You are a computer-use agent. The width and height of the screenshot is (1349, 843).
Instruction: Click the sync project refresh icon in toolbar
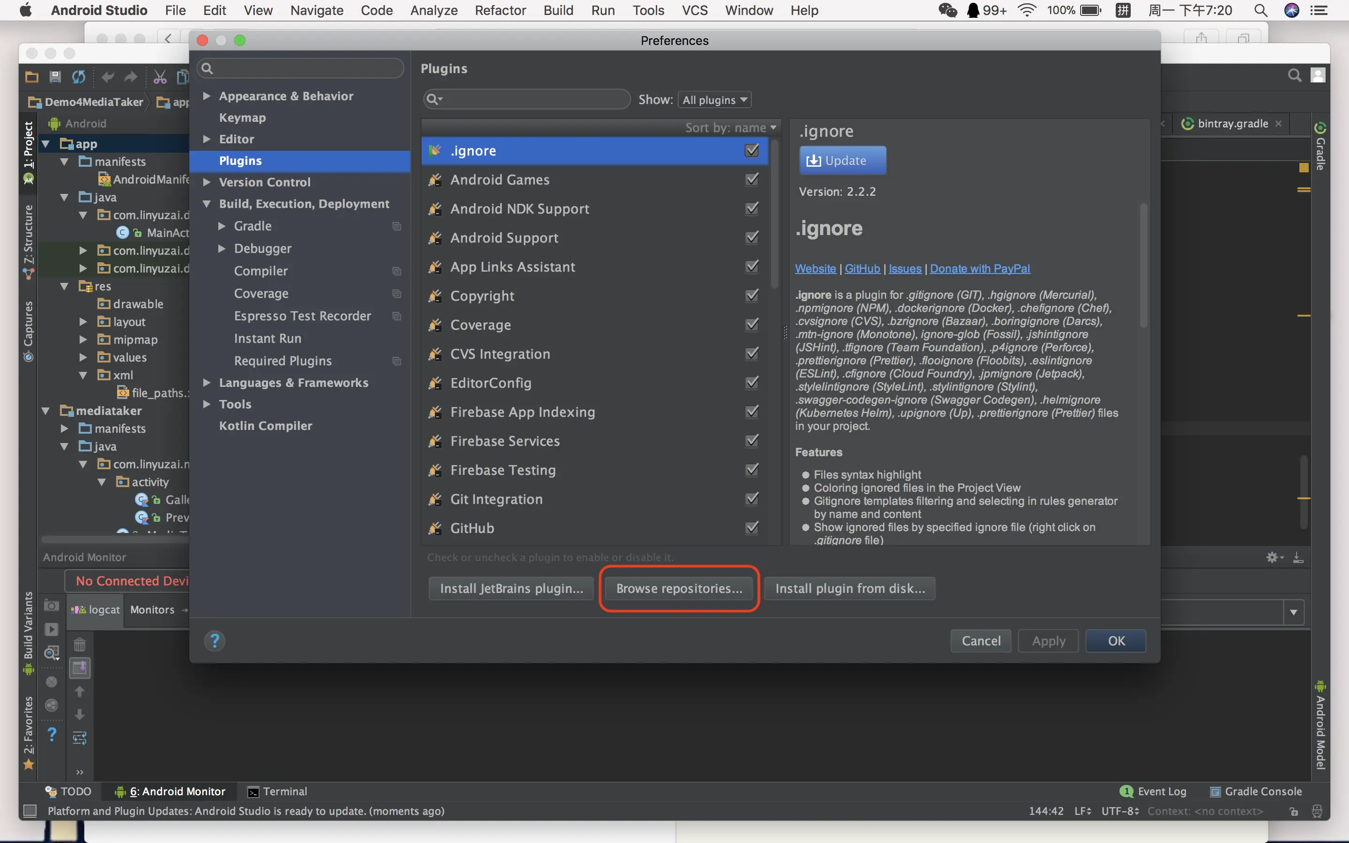(79, 77)
